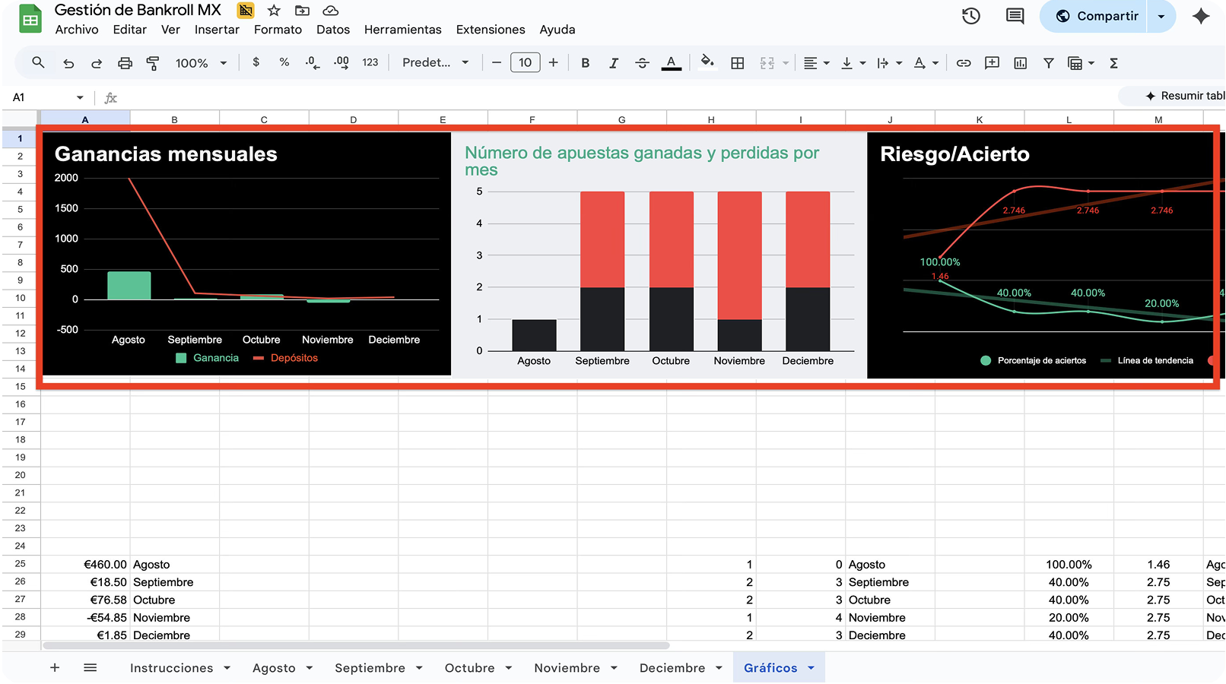Toggle bold formatting
This screenshot has width=1226, height=684.
pos(585,63)
